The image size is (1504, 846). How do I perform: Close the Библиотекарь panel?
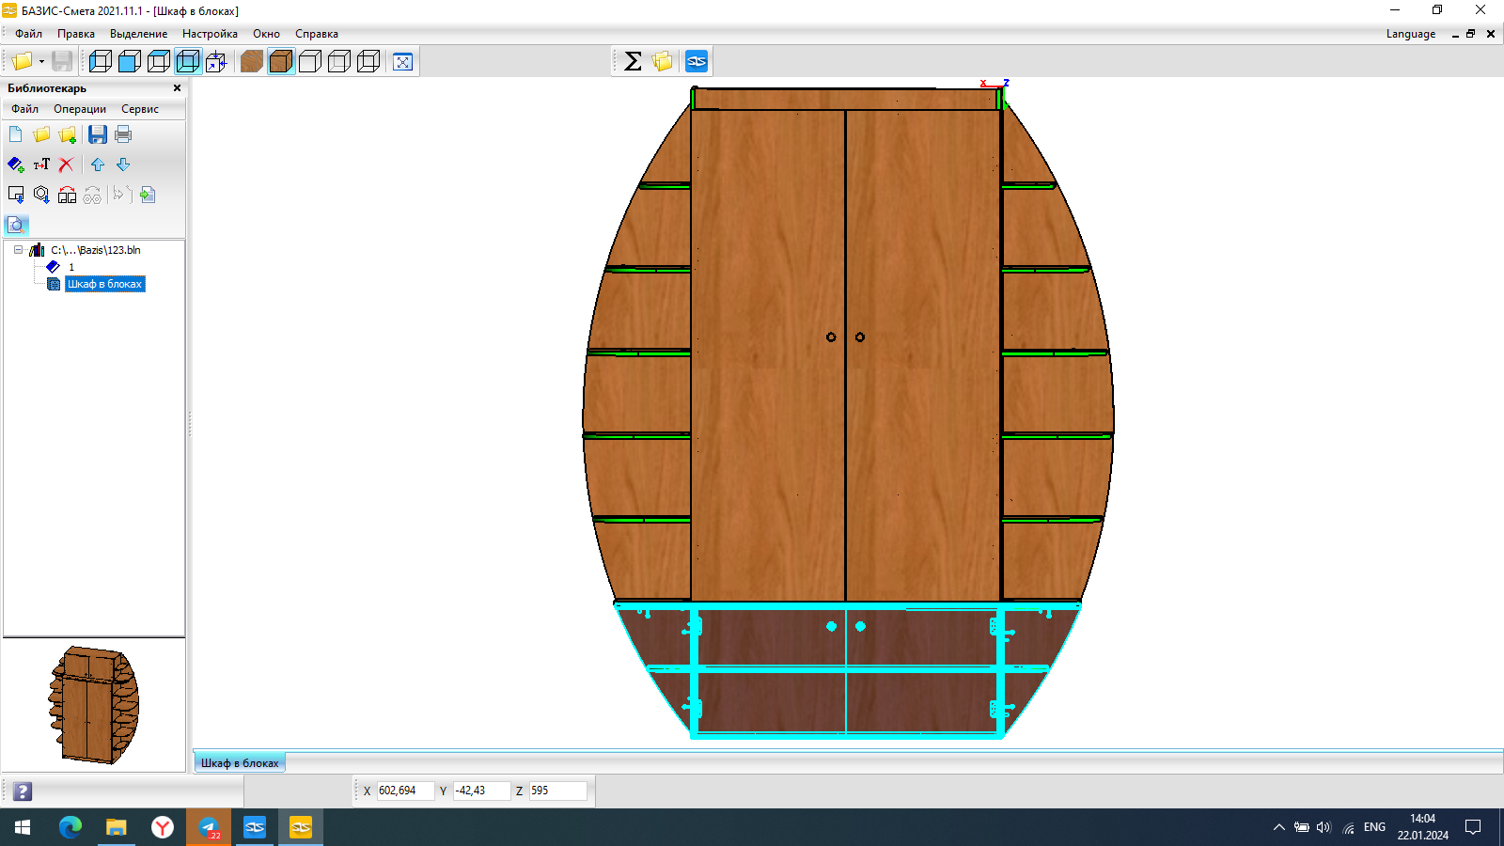click(x=177, y=88)
